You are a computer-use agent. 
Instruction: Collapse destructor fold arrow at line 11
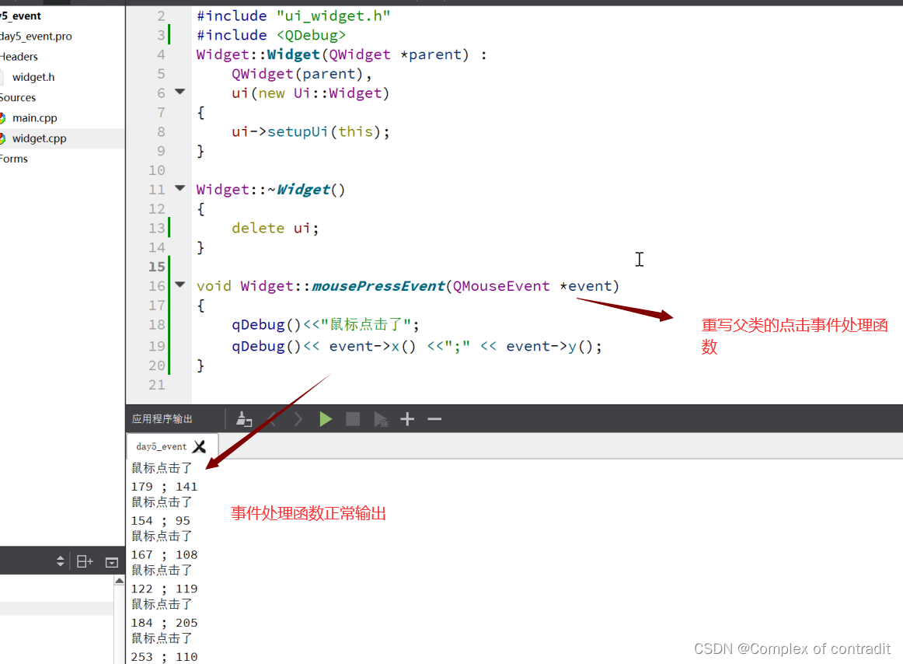pos(180,188)
